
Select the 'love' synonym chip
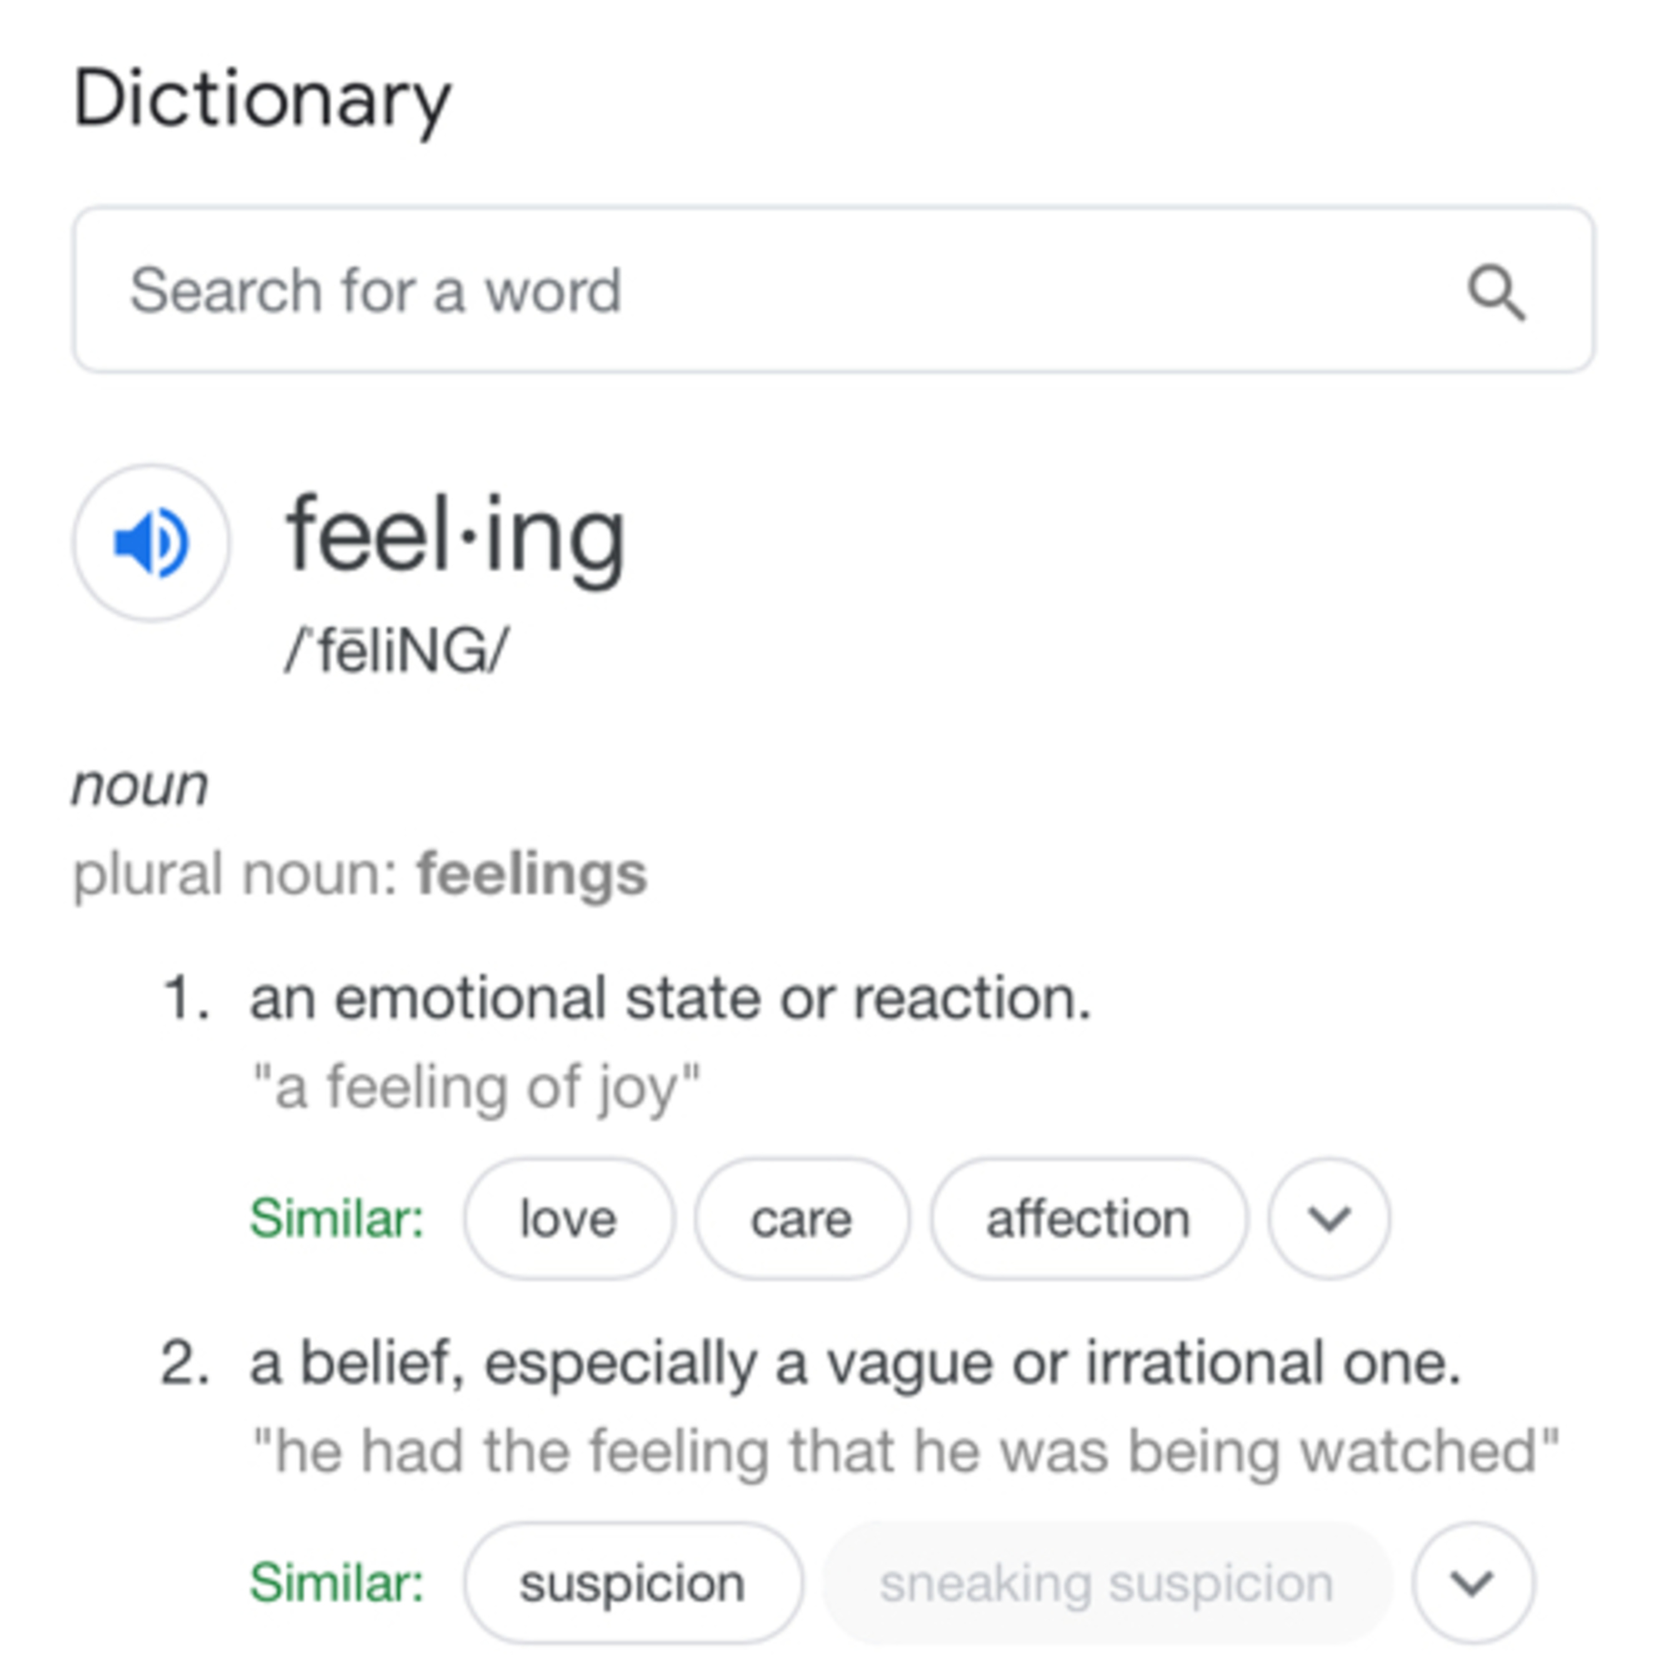(x=568, y=1219)
